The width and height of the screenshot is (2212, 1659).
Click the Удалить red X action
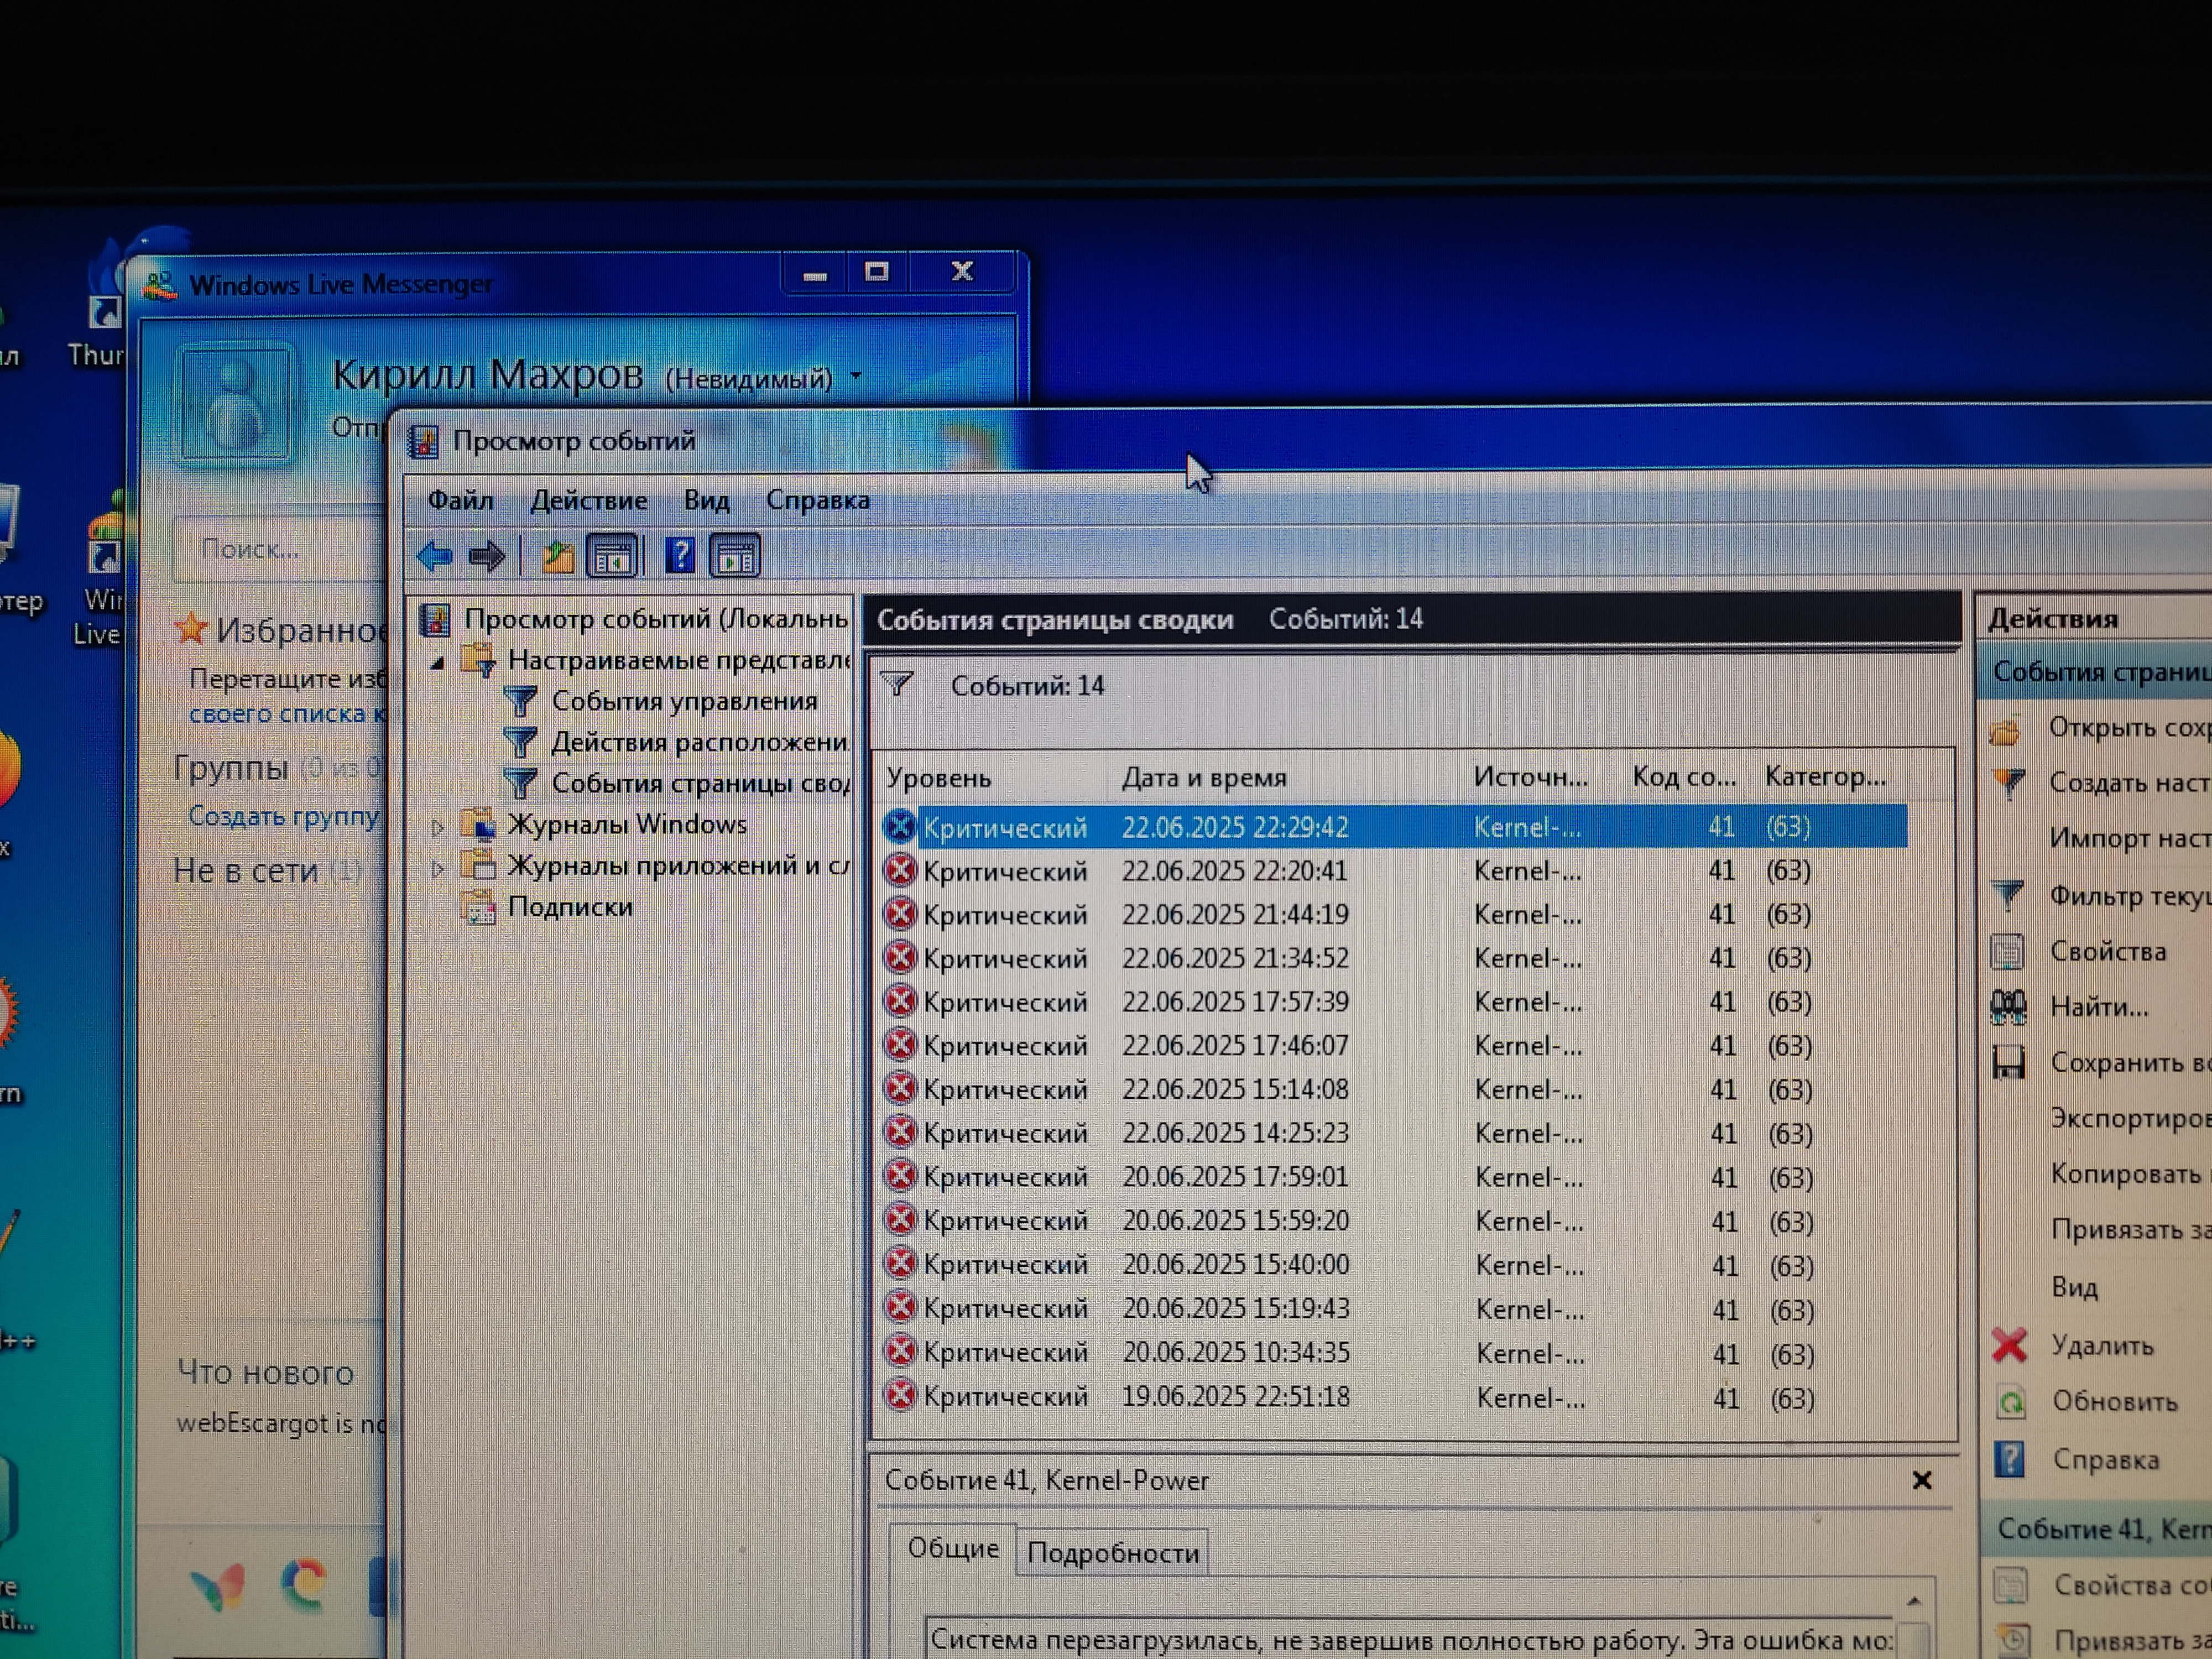(2101, 1346)
